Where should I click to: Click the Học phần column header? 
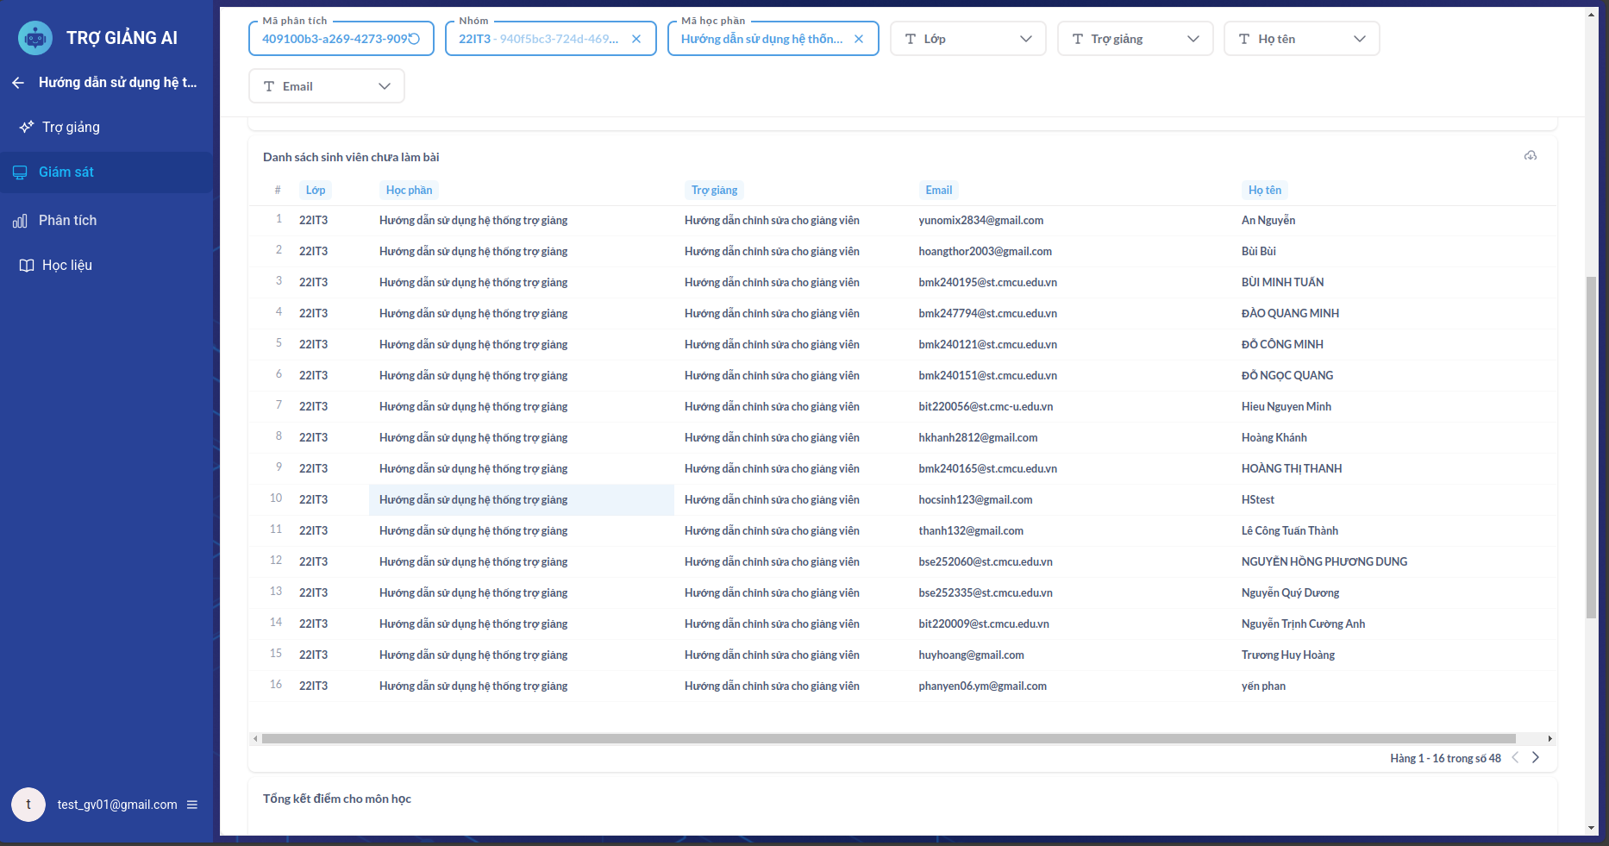coord(409,191)
